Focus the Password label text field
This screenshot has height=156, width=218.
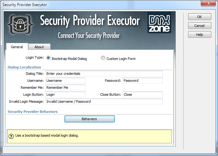point(142,81)
